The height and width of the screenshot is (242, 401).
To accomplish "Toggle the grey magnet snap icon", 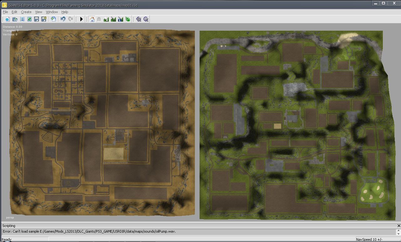I will (x=99, y=19).
